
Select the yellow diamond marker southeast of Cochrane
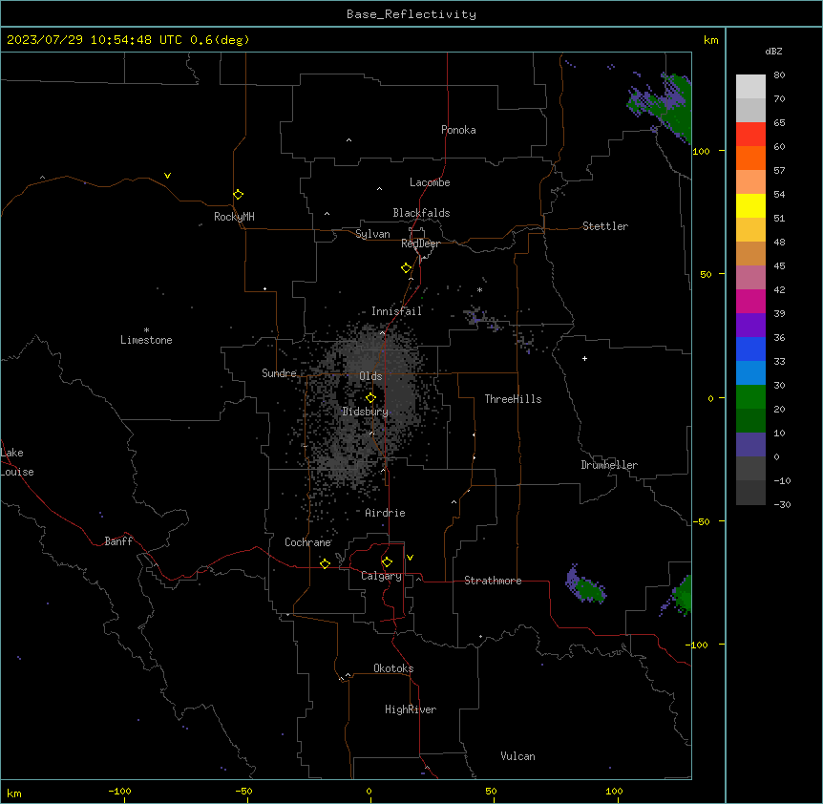(326, 563)
